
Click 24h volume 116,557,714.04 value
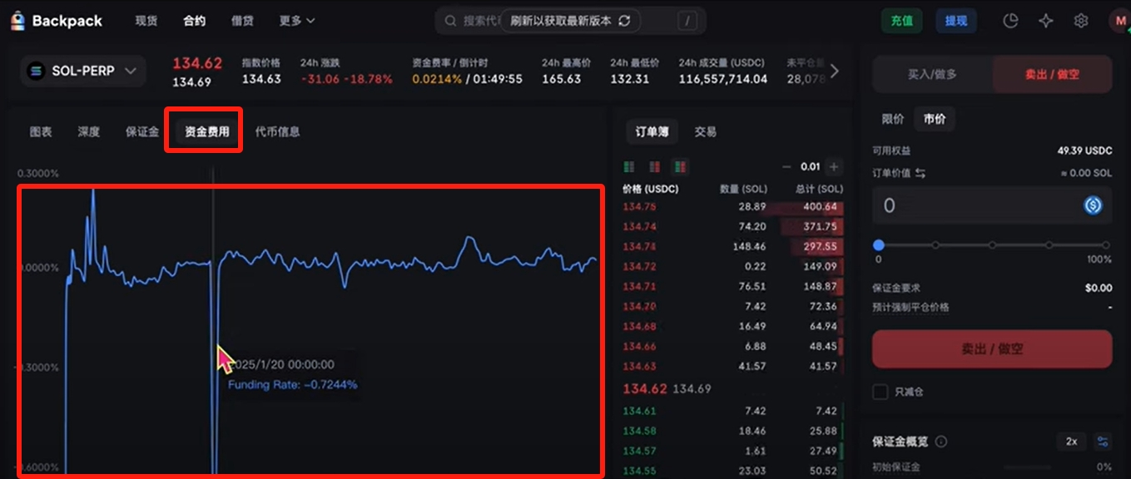point(722,79)
